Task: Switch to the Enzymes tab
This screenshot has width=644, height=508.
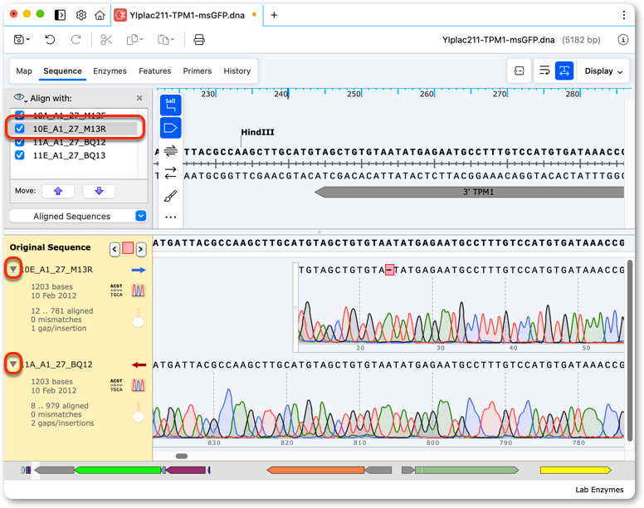Action: click(110, 71)
